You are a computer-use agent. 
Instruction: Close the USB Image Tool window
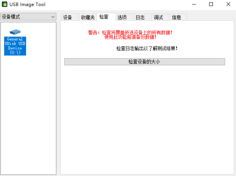(228, 5)
